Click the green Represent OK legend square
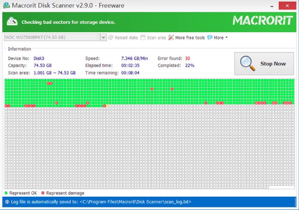This screenshot has height=210, width=299. 6,193
